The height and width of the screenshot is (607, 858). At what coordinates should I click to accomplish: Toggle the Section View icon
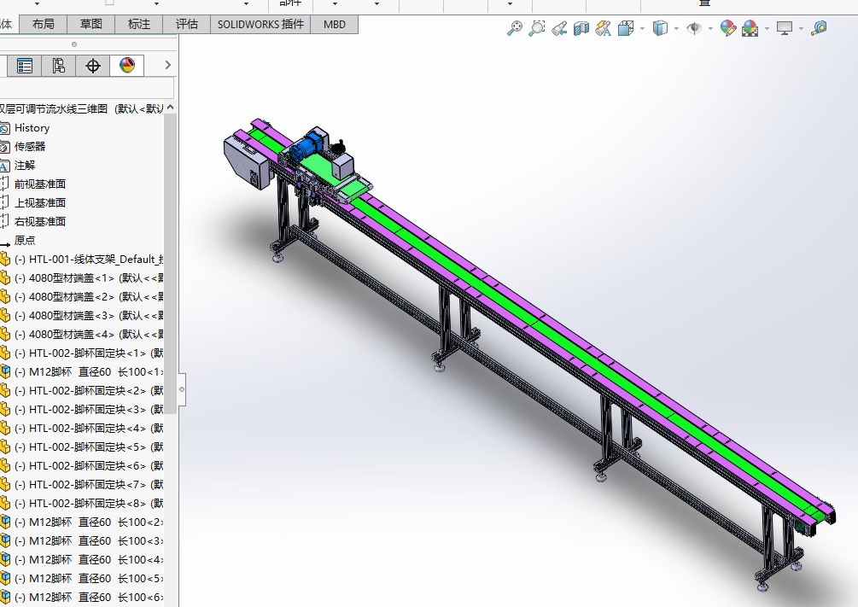[x=581, y=28]
